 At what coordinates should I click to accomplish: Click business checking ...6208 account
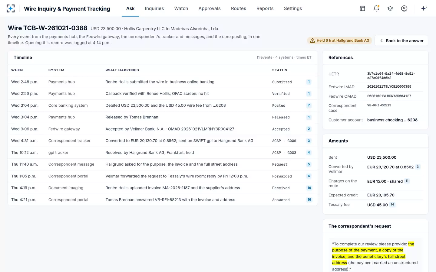point(392,120)
